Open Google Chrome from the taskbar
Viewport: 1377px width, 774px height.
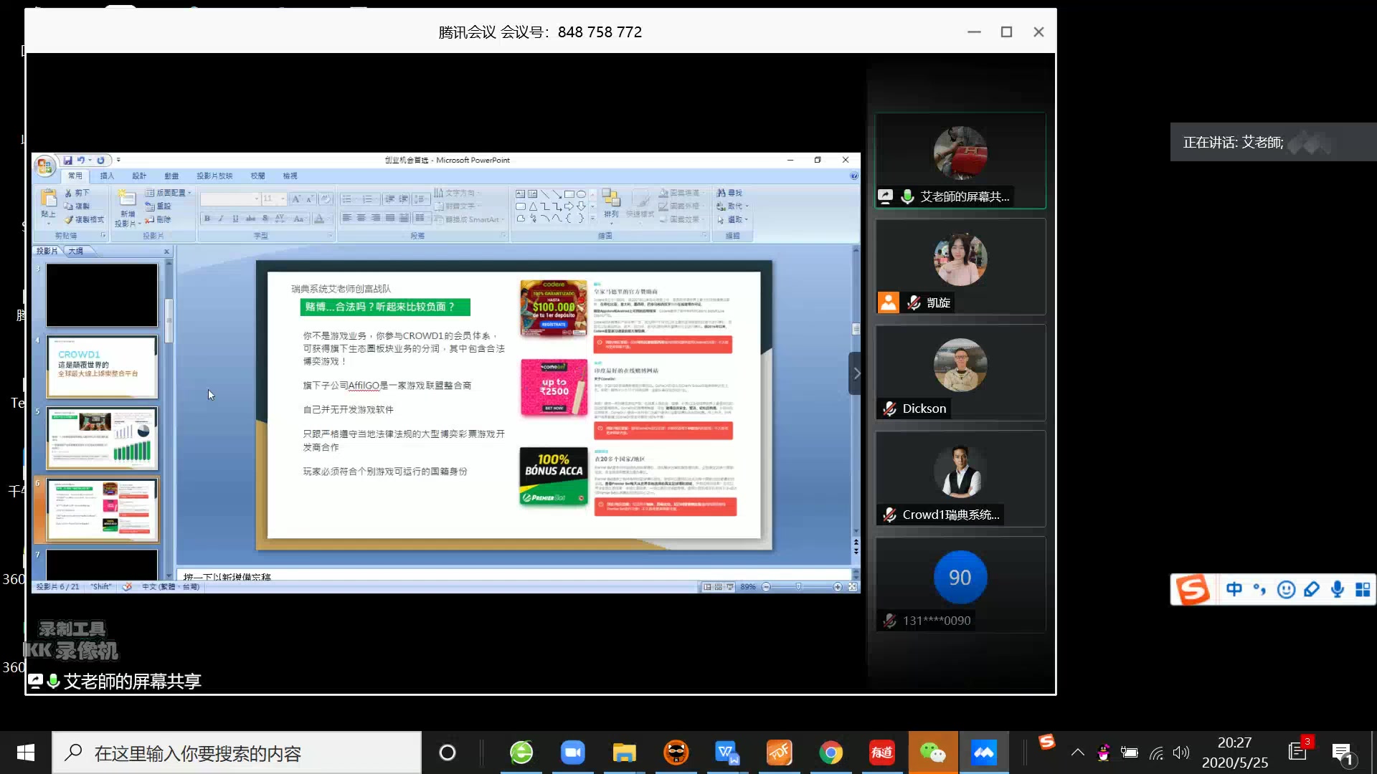click(831, 752)
